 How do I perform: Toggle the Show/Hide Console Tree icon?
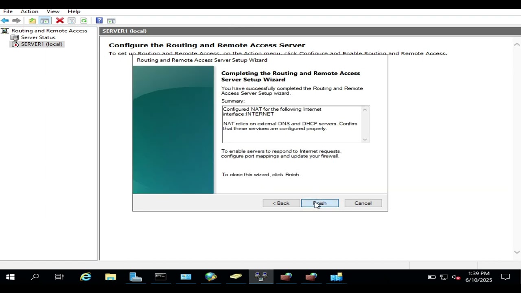(x=45, y=20)
